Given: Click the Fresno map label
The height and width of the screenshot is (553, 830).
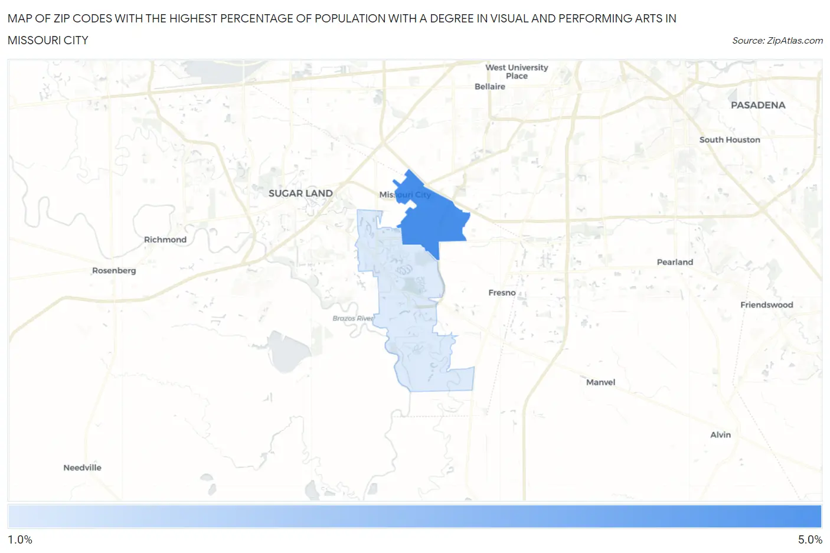Looking at the screenshot, I should point(502,293).
